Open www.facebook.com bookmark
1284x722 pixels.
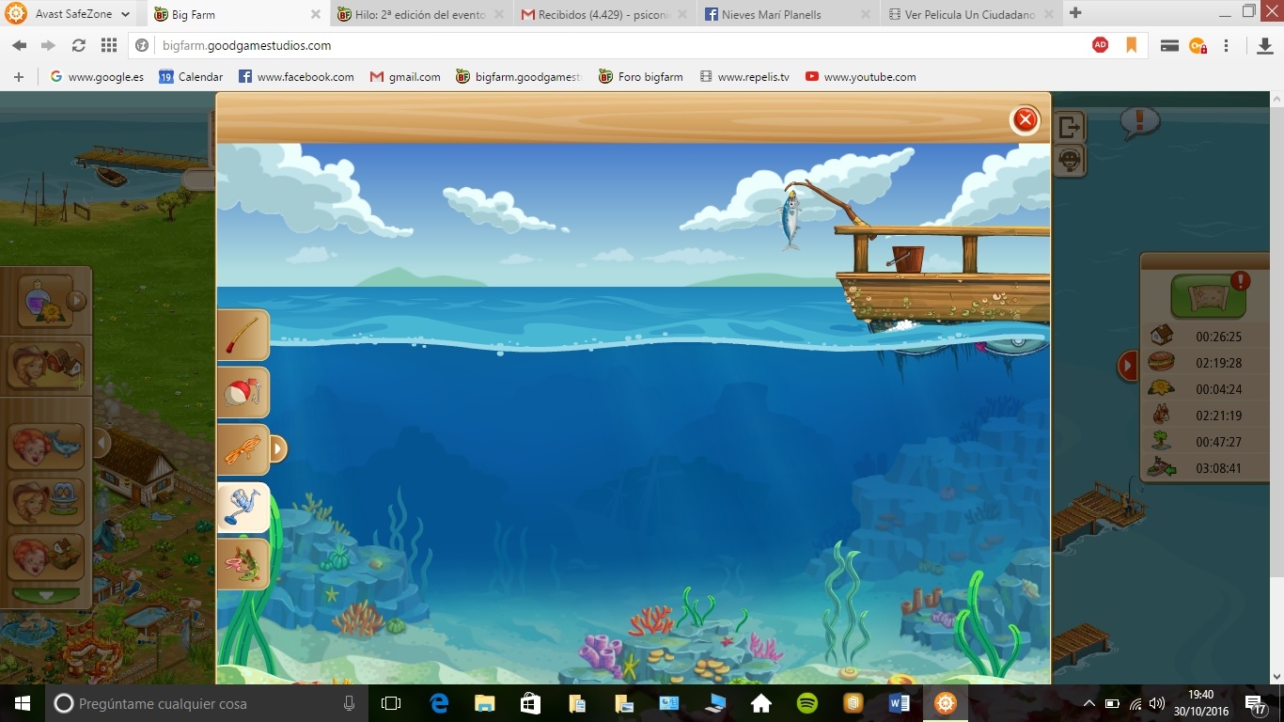tap(296, 77)
